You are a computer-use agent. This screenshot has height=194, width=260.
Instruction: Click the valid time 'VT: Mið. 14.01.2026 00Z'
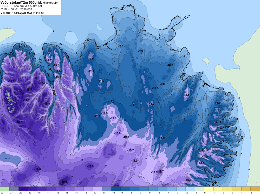click(16, 13)
